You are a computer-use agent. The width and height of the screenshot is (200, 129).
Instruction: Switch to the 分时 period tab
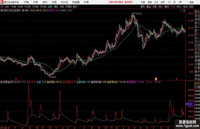click(x=7, y=7)
